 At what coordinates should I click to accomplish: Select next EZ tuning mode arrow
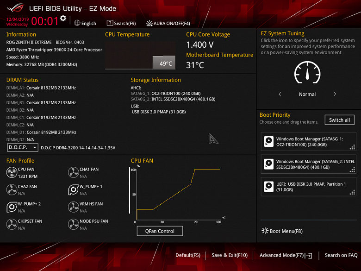coord(335,94)
